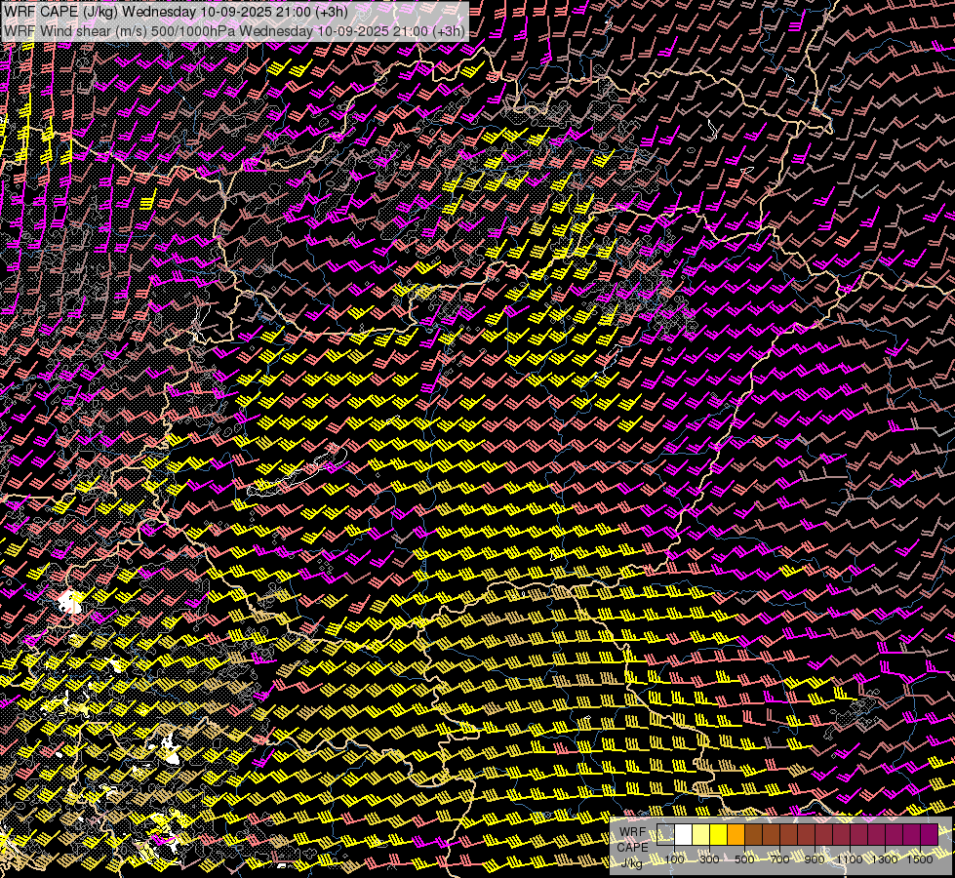Screen dimensions: 955x878
Task: Click the 1500 label at legend end
Action: [x=920, y=858]
